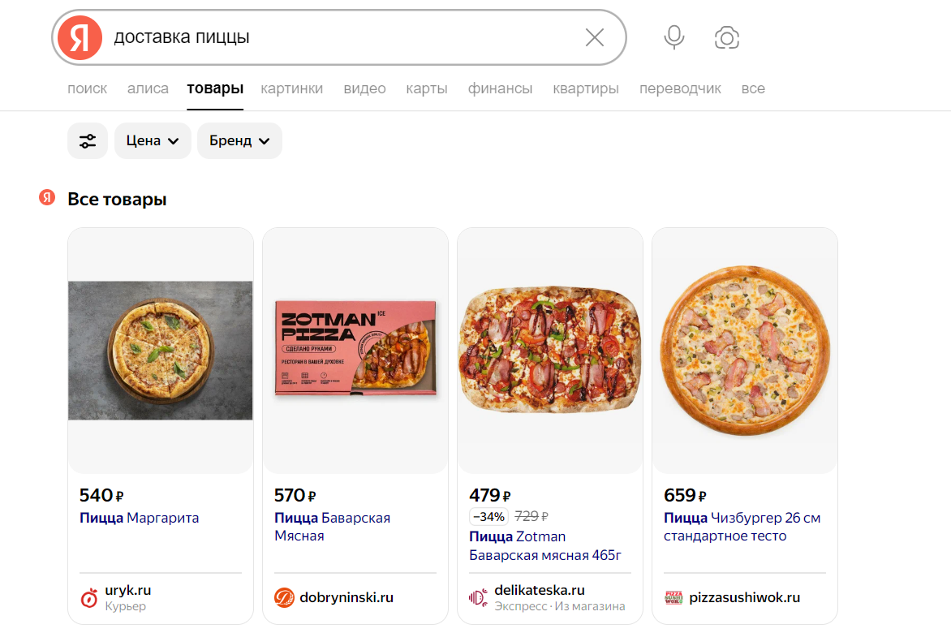Click the delikateska.ru store logo icon
The image size is (951, 633).
[479, 598]
